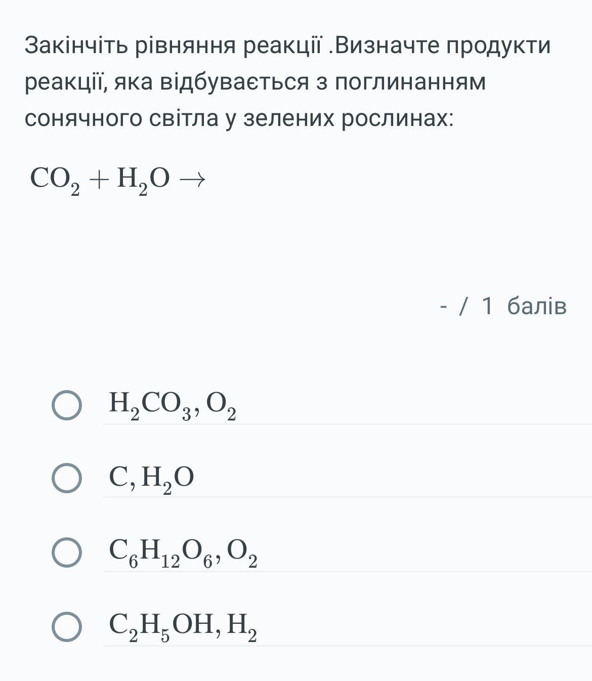The height and width of the screenshot is (681, 592).
Task: Choose the C, H₂O radio option
Action: pyautogui.click(x=66, y=479)
